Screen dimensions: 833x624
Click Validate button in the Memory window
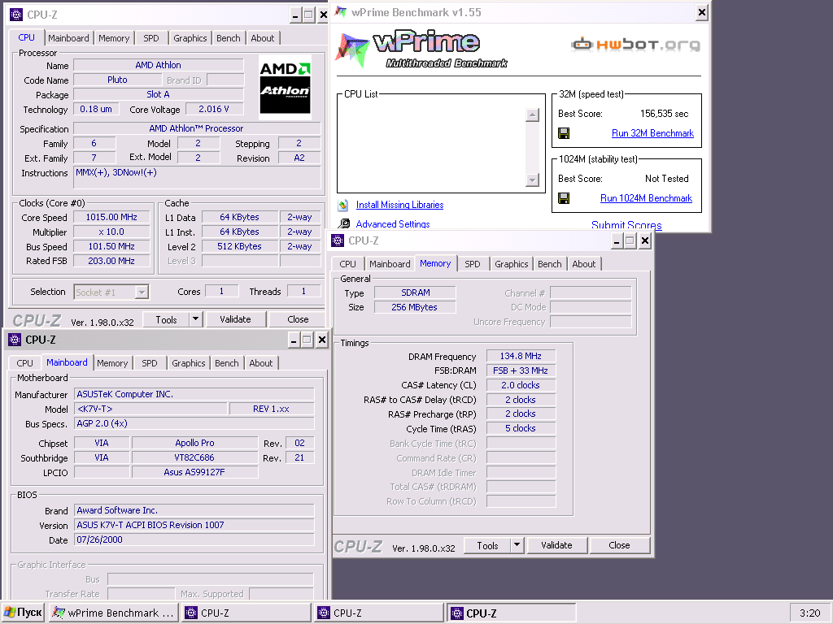tap(556, 545)
